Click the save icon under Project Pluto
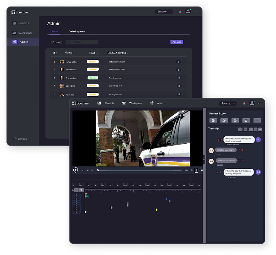 (x=213, y=120)
